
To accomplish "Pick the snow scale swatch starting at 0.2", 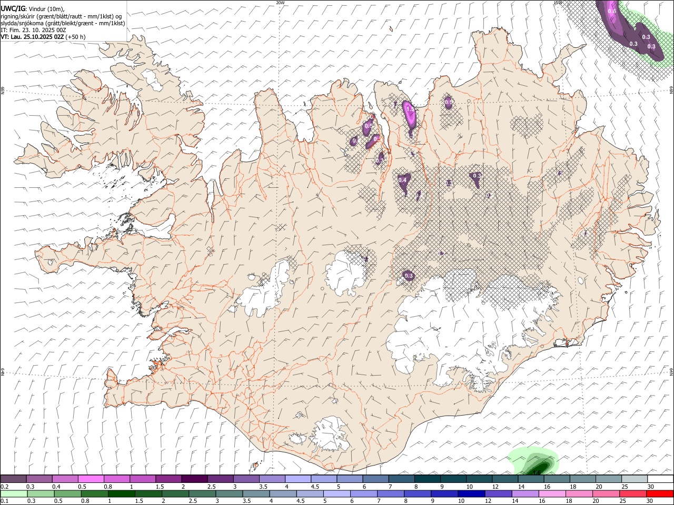I will click(13, 479).
